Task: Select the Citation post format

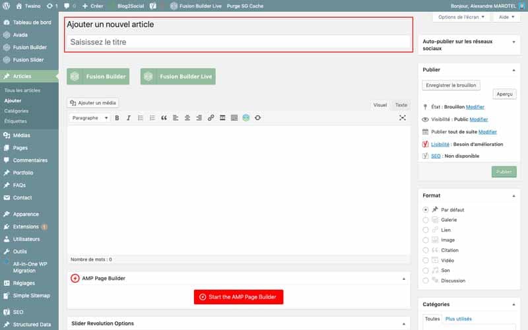Action: pos(426,250)
